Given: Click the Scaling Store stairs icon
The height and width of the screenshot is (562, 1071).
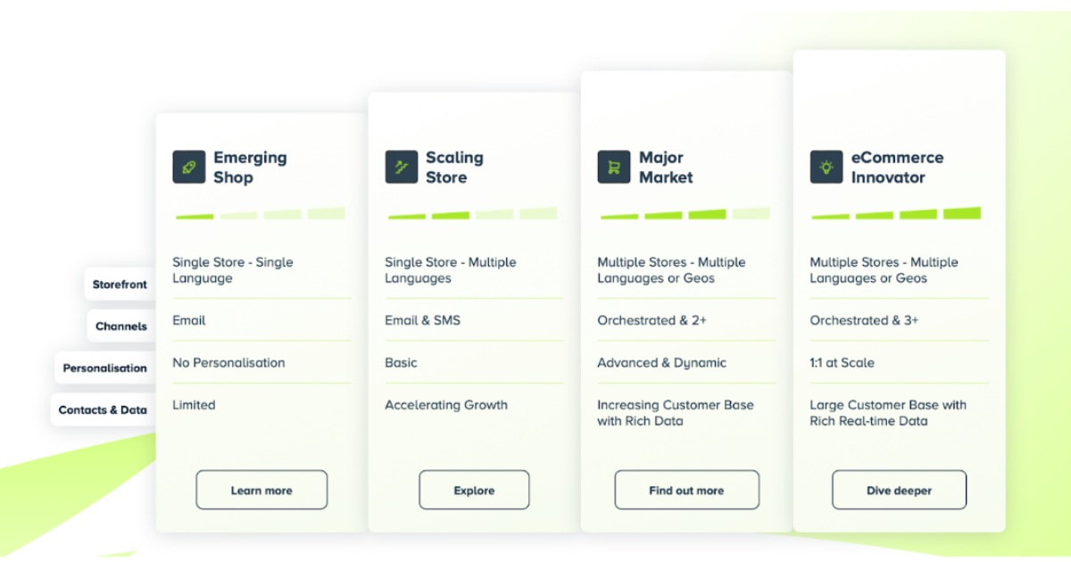Looking at the screenshot, I should tap(402, 167).
